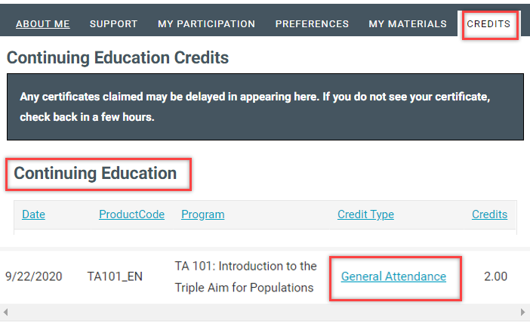The height and width of the screenshot is (330, 530).
Task: Go to My Participation tab
Action: (x=206, y=24)
